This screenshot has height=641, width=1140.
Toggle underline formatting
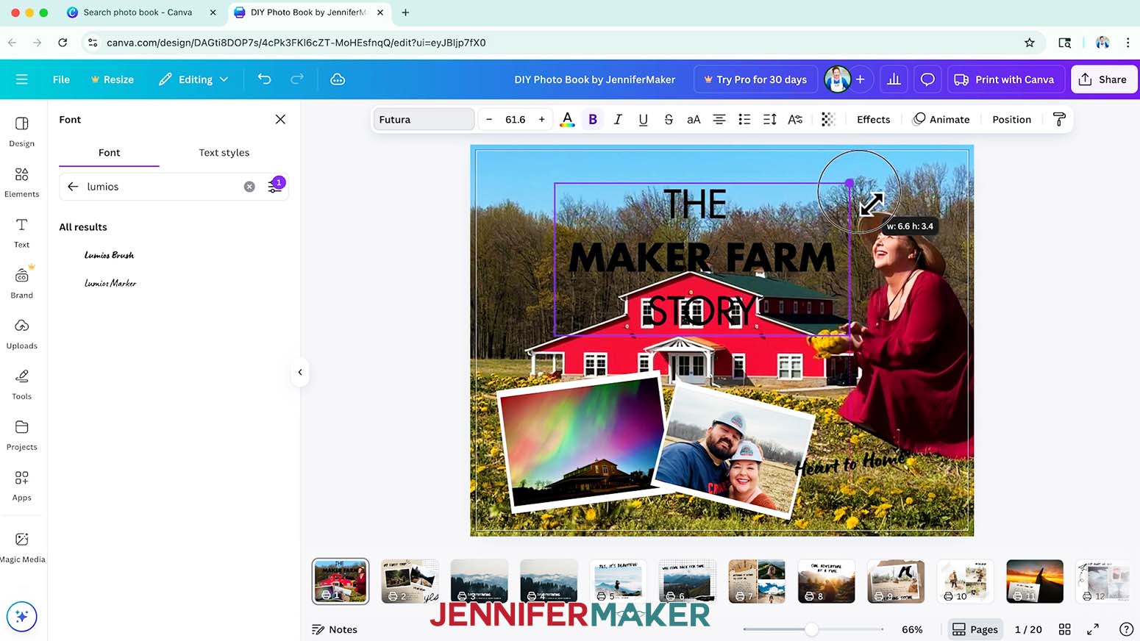pos(643,119)
